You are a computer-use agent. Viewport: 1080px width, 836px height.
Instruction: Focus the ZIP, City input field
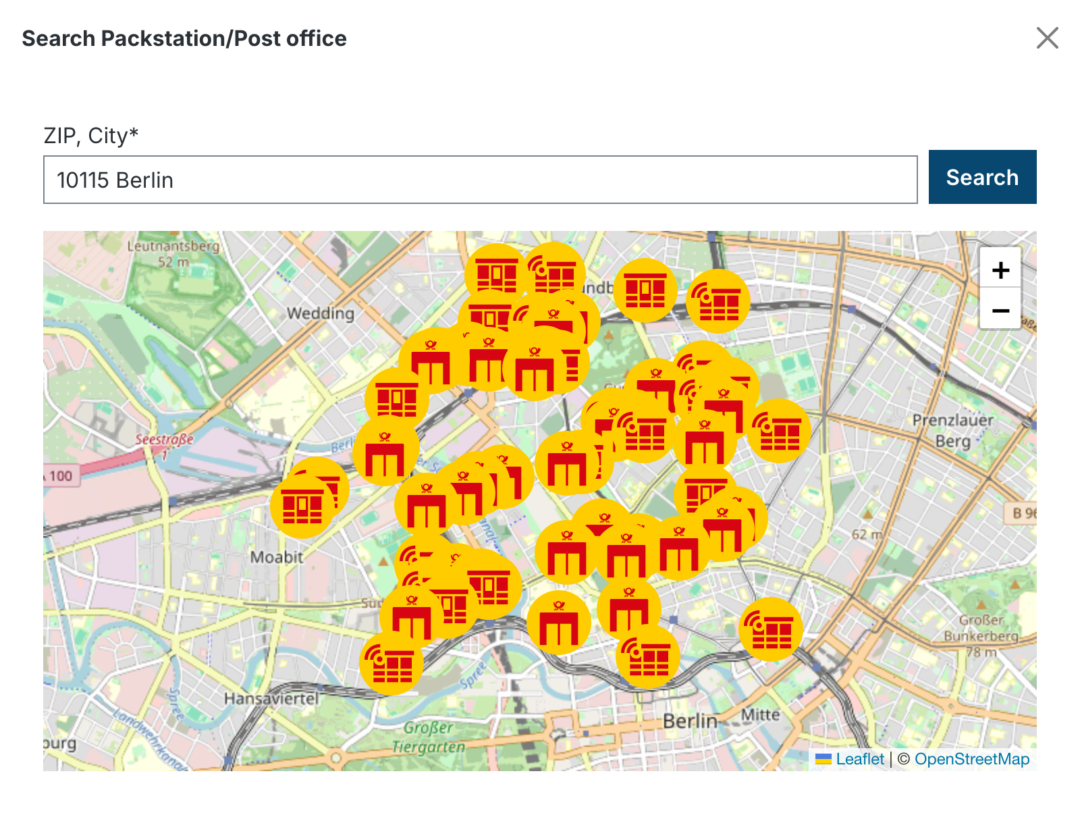click(x=480, y=180)
